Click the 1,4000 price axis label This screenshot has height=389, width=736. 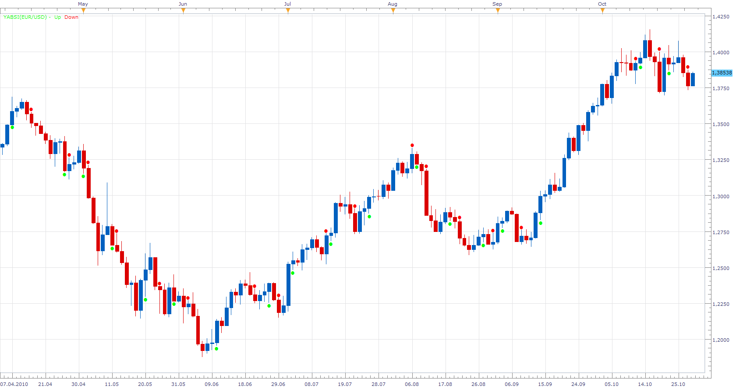click(721, 53)
